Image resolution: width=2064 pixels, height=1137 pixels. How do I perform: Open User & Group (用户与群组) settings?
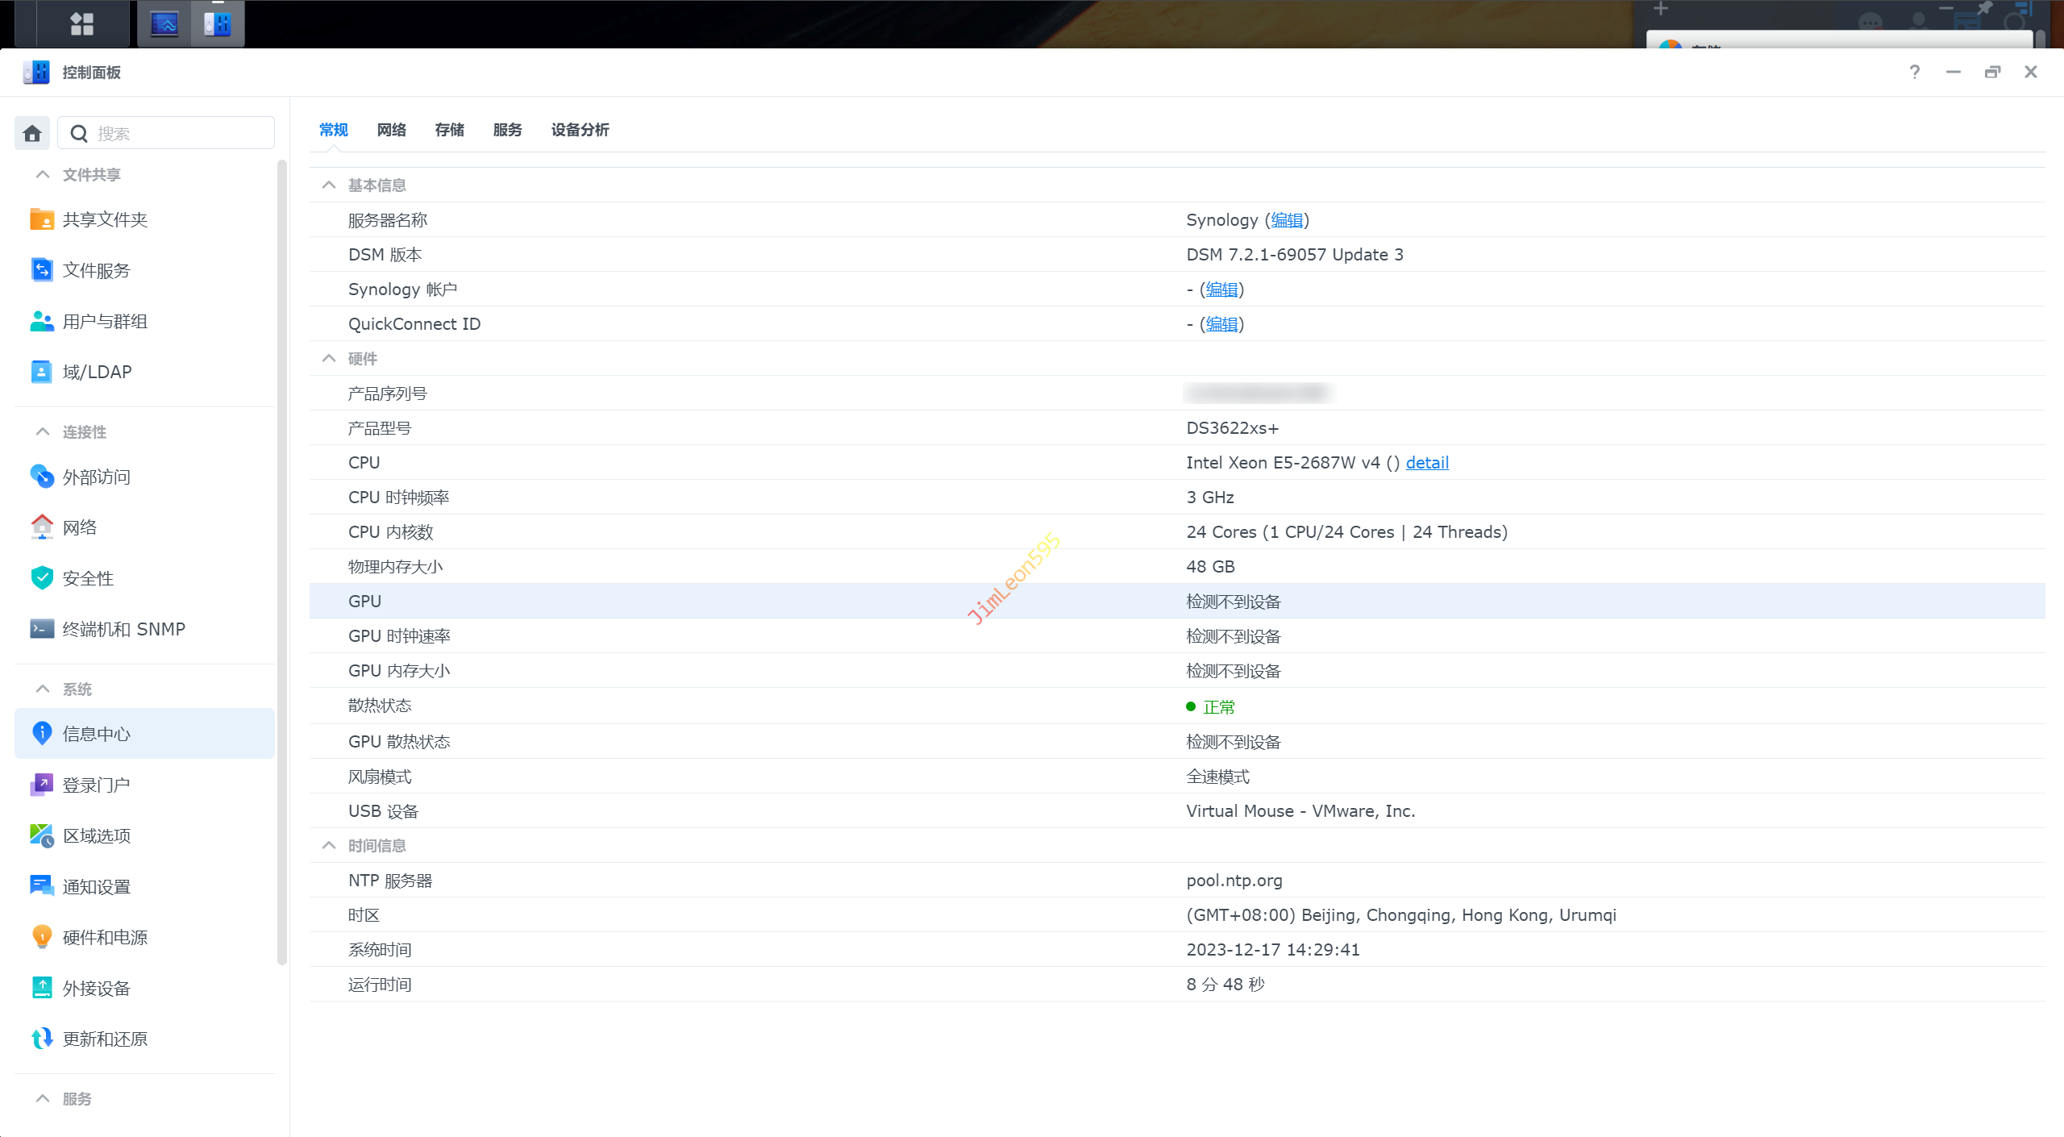105,321
